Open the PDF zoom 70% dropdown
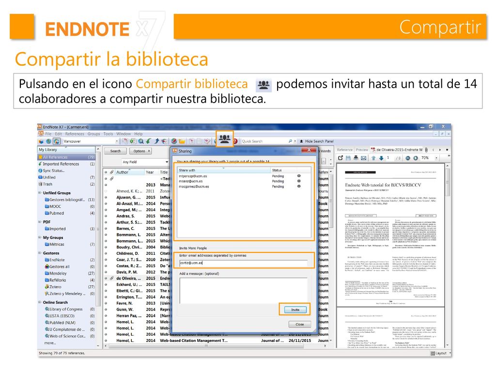 (x=436, y=158)
